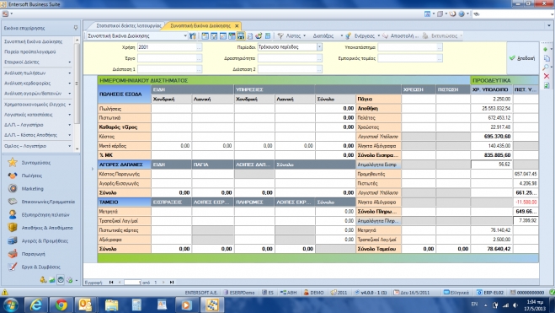Go to last record in navigator
555x313 pixels.
point(172,282)
